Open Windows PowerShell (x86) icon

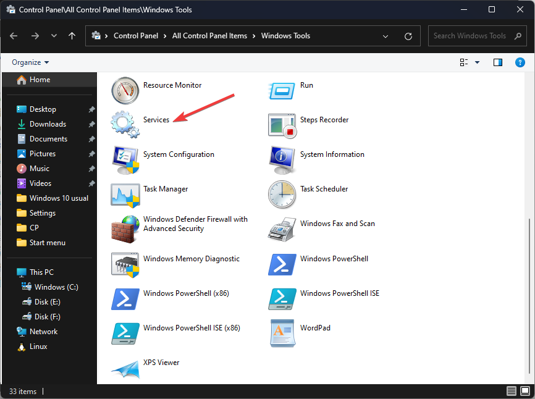pos(125,299)
